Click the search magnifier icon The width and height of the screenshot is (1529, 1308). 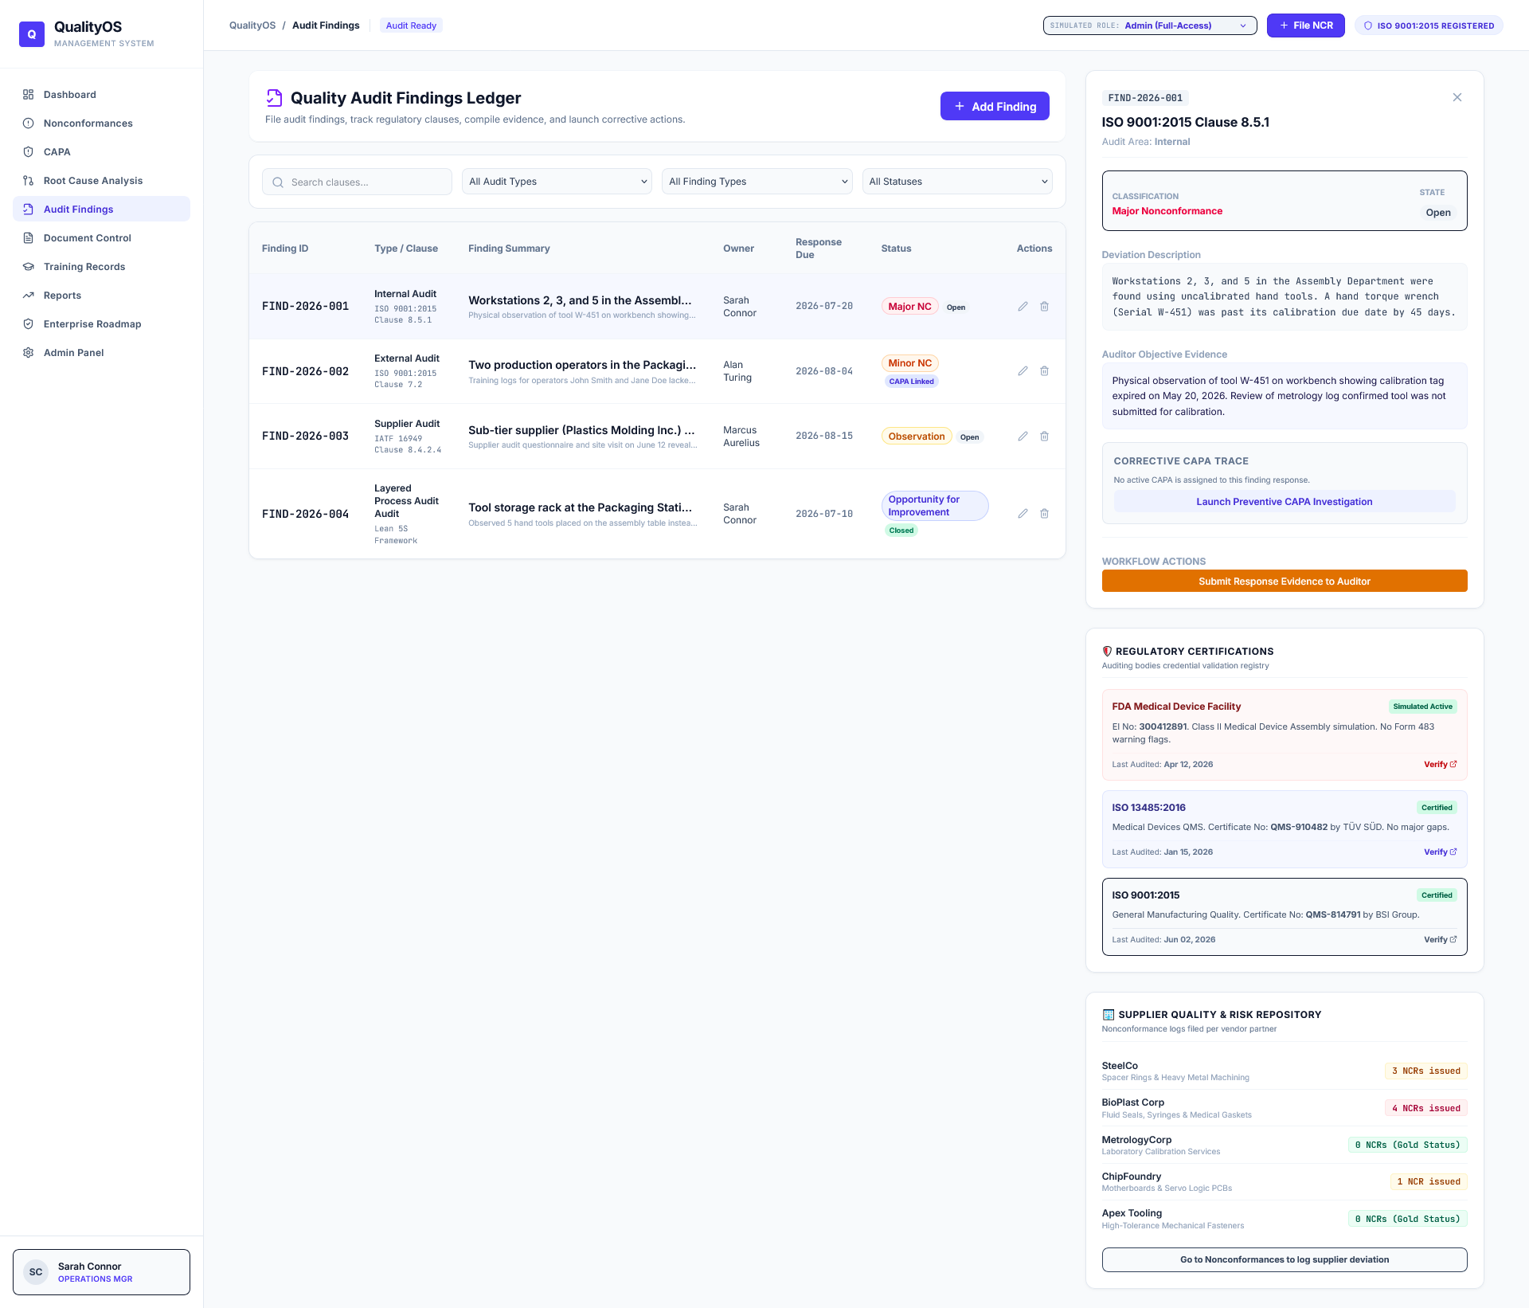pos(278,182)
